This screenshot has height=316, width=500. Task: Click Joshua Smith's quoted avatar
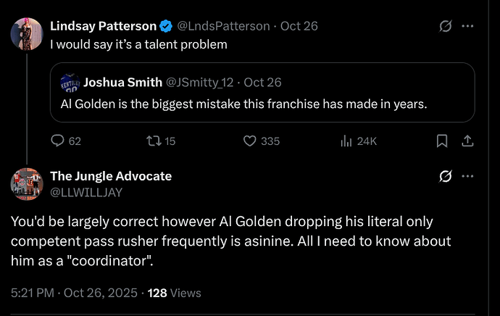[70, 83]
